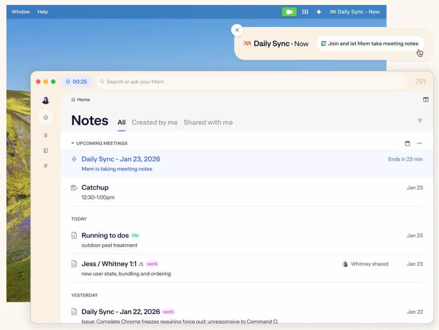Click the work tag on Daily Sync Jan 22

pos(168,312)
